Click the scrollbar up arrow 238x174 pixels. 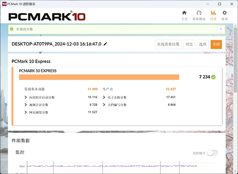(235, 26)
